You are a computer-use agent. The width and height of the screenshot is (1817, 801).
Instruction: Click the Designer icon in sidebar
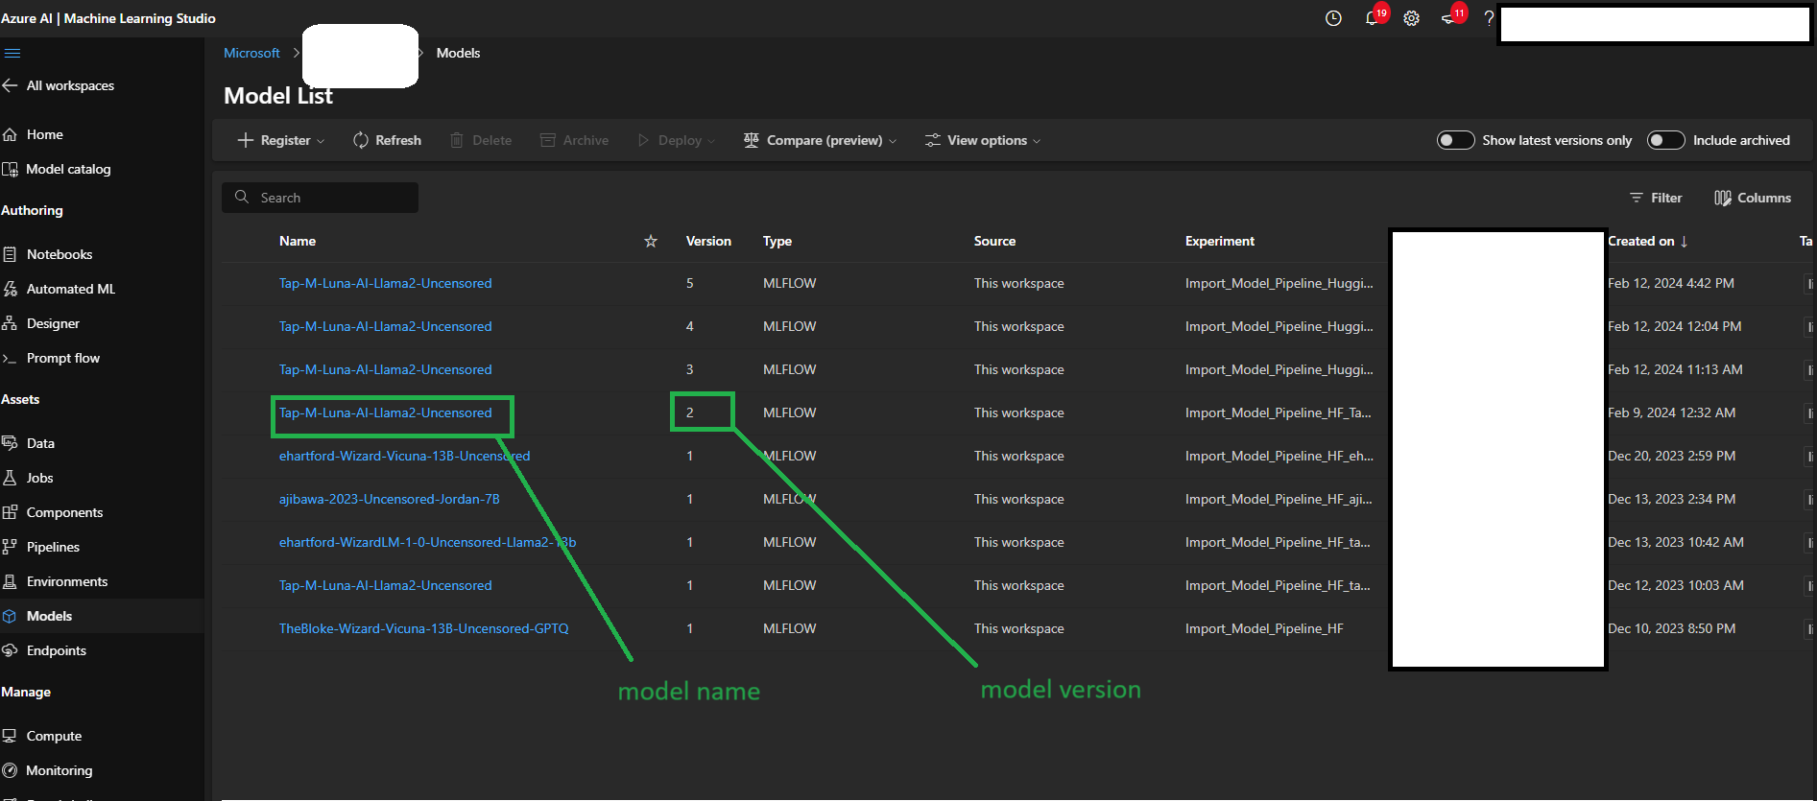10,323
